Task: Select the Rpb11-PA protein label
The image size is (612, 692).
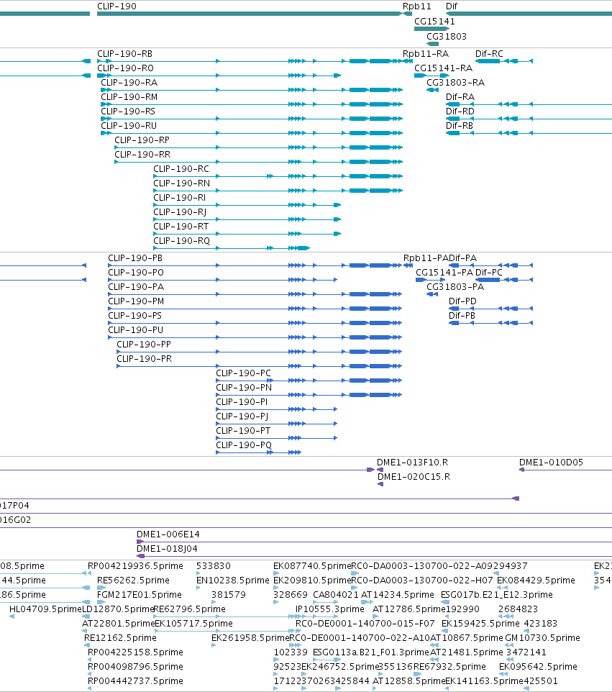Action: [x=426, y=258]
